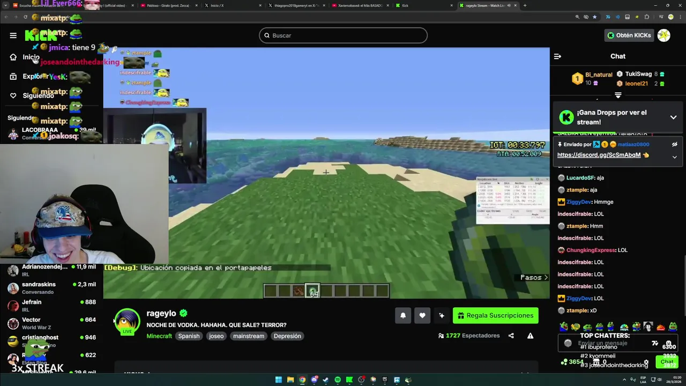Open the Minecraft category link
Viewport: 686px width, 386px height.
click(x=159, y=336)
